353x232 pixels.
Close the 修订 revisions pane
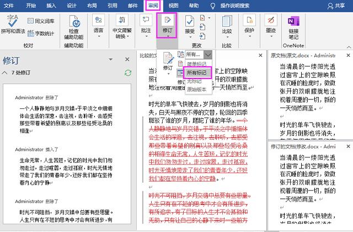[x=127, y=59]
